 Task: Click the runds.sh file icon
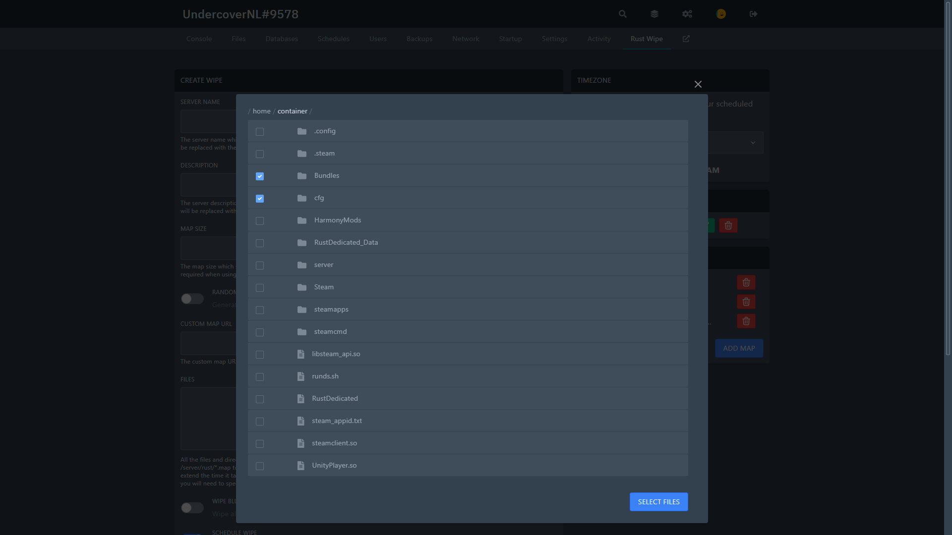tap(300, 376)
